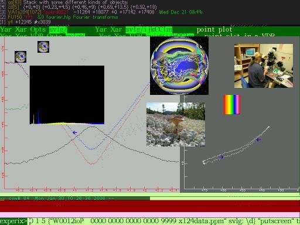This screenshot has width=300, height=225.
Task: Pick the rainbow gradient color swatch
Action: coord(232,104)
